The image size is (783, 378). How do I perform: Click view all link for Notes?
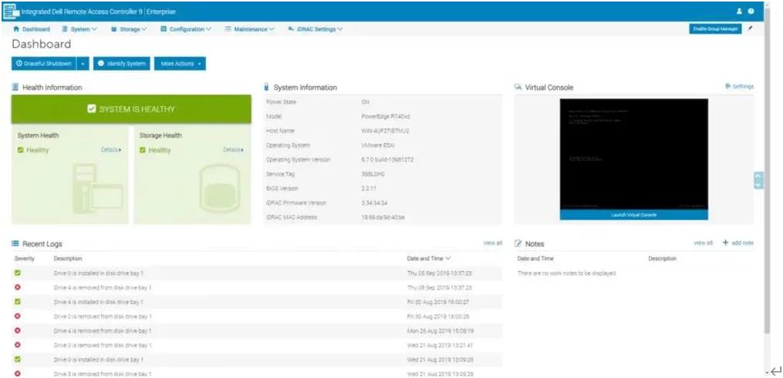(x=703, y=243)
